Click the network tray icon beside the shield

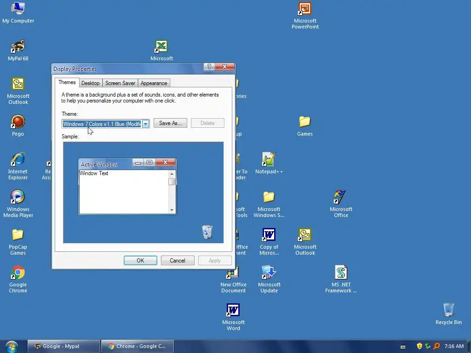coord(428,346)
